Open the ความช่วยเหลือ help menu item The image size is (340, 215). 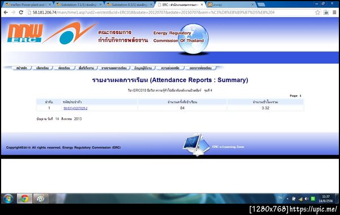(x=170, y=68)
